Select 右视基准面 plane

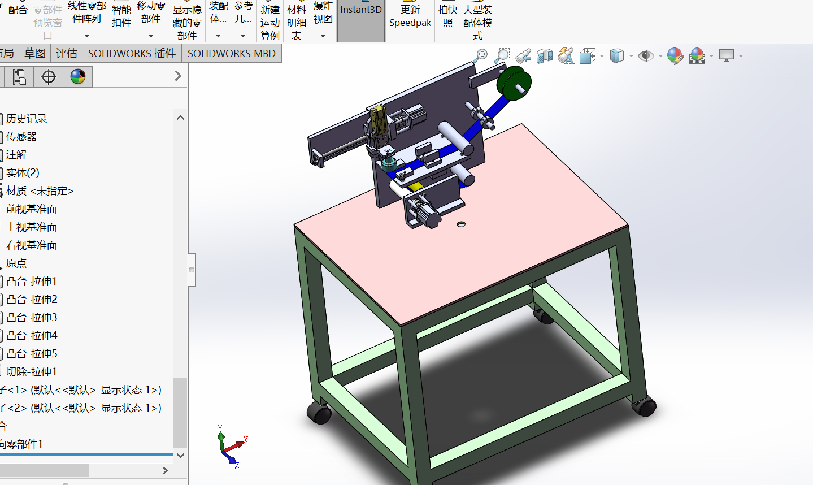[32, 245]
